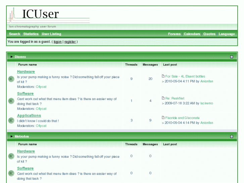Click the '2009-07-18 3:22 AM' timestamp

[180, 103]
